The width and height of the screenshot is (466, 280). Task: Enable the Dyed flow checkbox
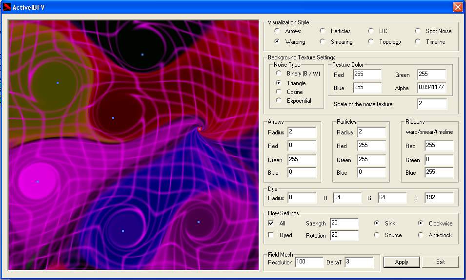[271, 235]
